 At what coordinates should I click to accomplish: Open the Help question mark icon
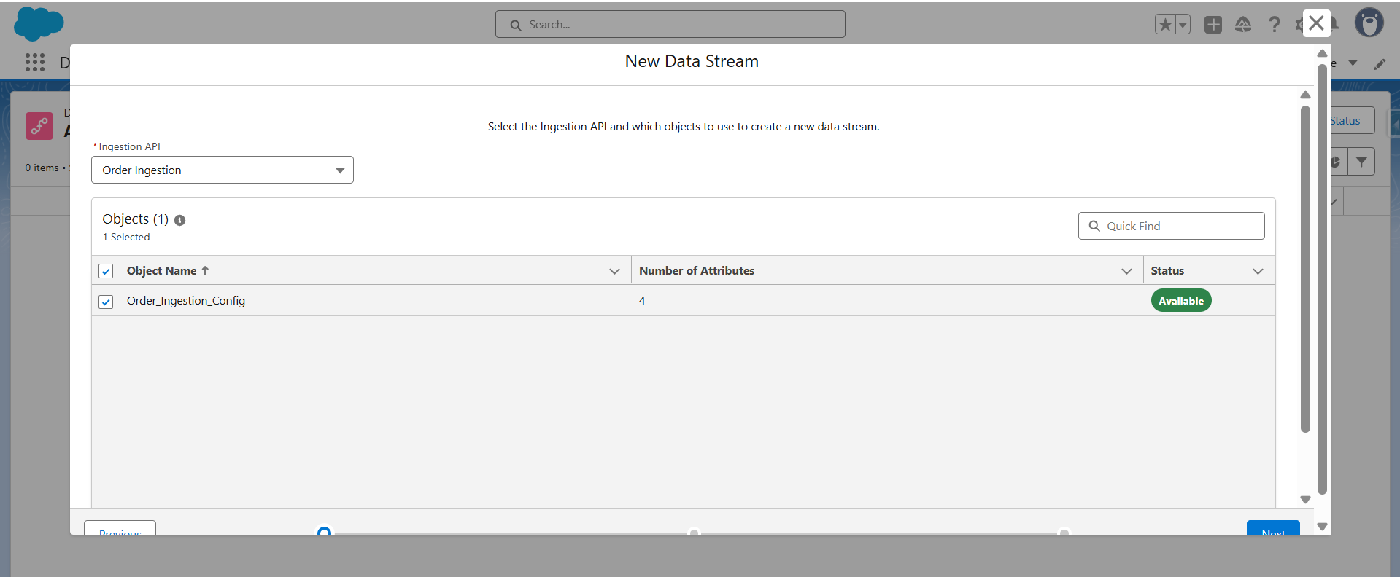pyautogui.click(x=1274, y=25)
